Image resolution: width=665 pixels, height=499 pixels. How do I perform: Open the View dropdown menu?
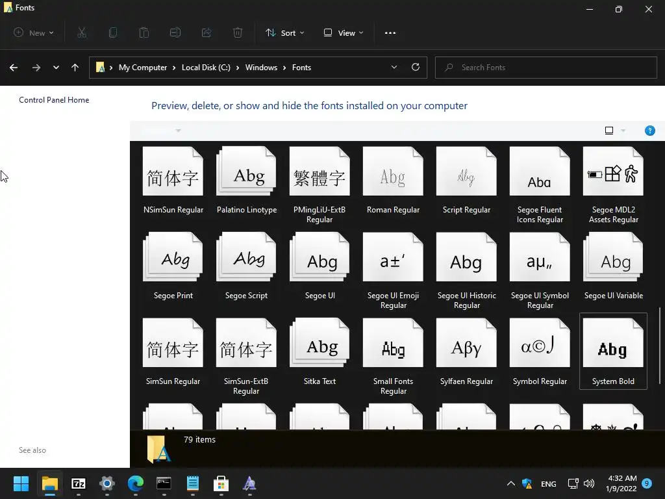[344, 32]
